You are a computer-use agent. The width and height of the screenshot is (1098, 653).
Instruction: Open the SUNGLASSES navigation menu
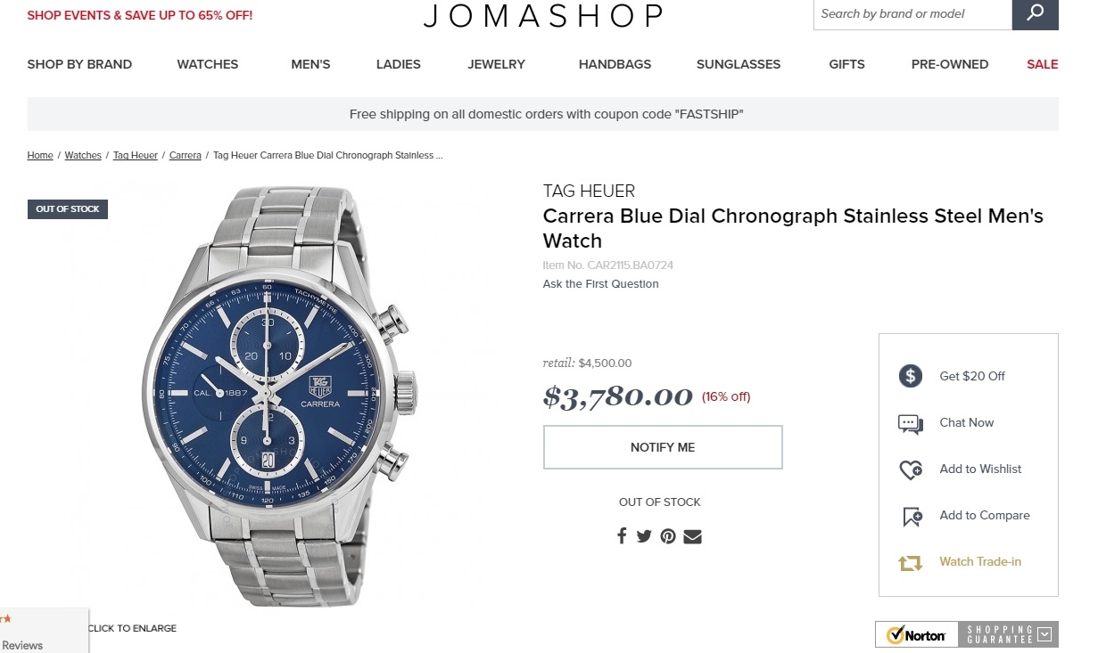[x=739, y=64]
